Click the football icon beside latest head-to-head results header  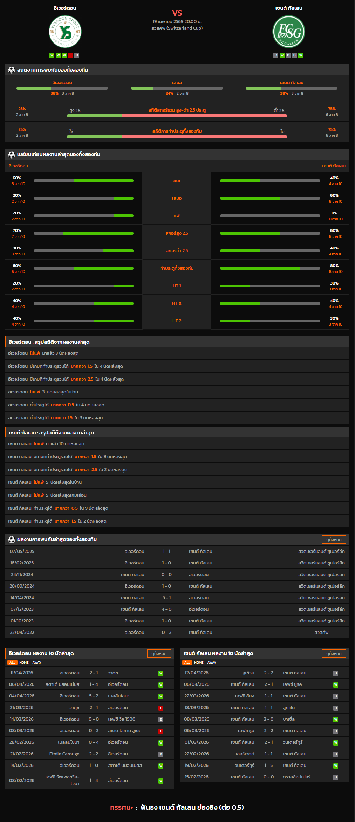pos(12,539)
